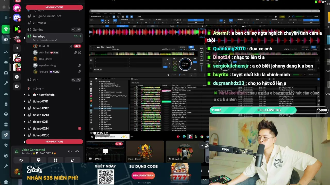
Task: Open the music text channel
Action: pyautogui.click(x=54, y=23)
